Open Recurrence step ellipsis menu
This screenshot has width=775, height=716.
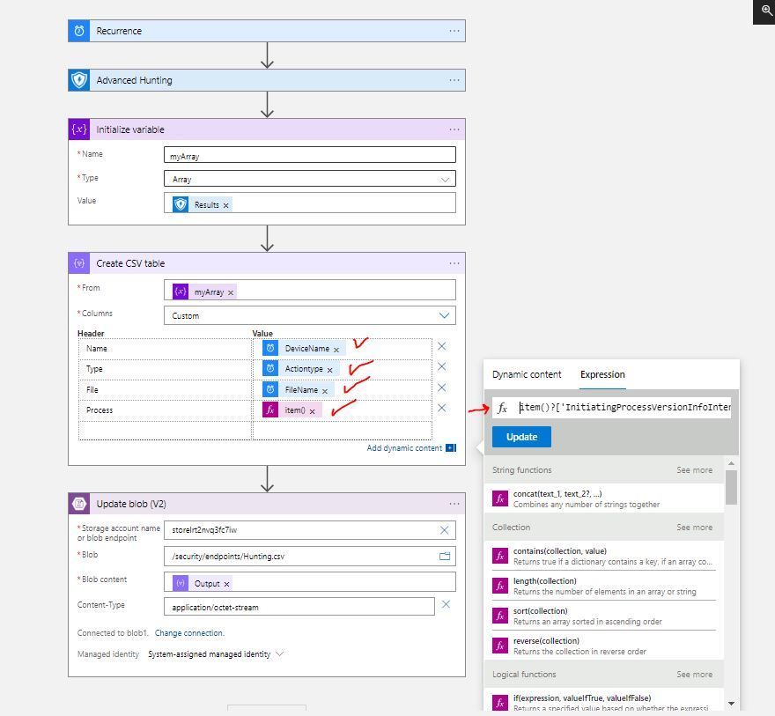[454, 31]
